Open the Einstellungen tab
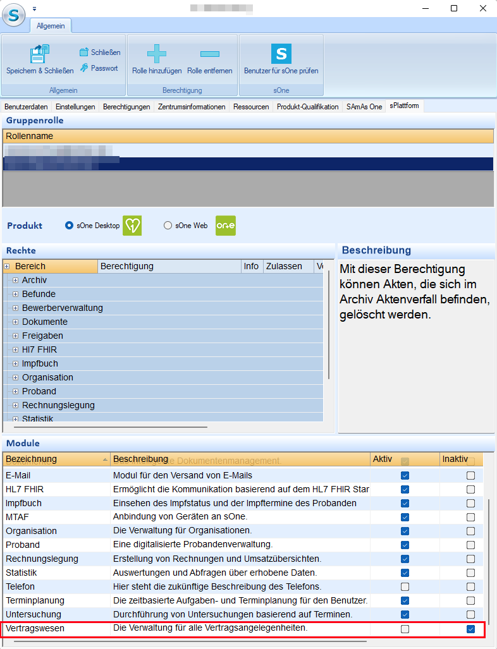The height and width of the screenshot is (649, 497). tap(75, 107)
